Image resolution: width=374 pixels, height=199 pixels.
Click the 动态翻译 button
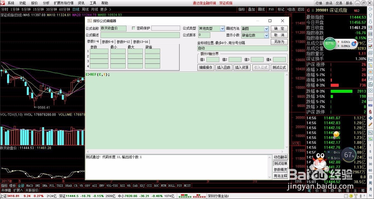click(280, 157)
